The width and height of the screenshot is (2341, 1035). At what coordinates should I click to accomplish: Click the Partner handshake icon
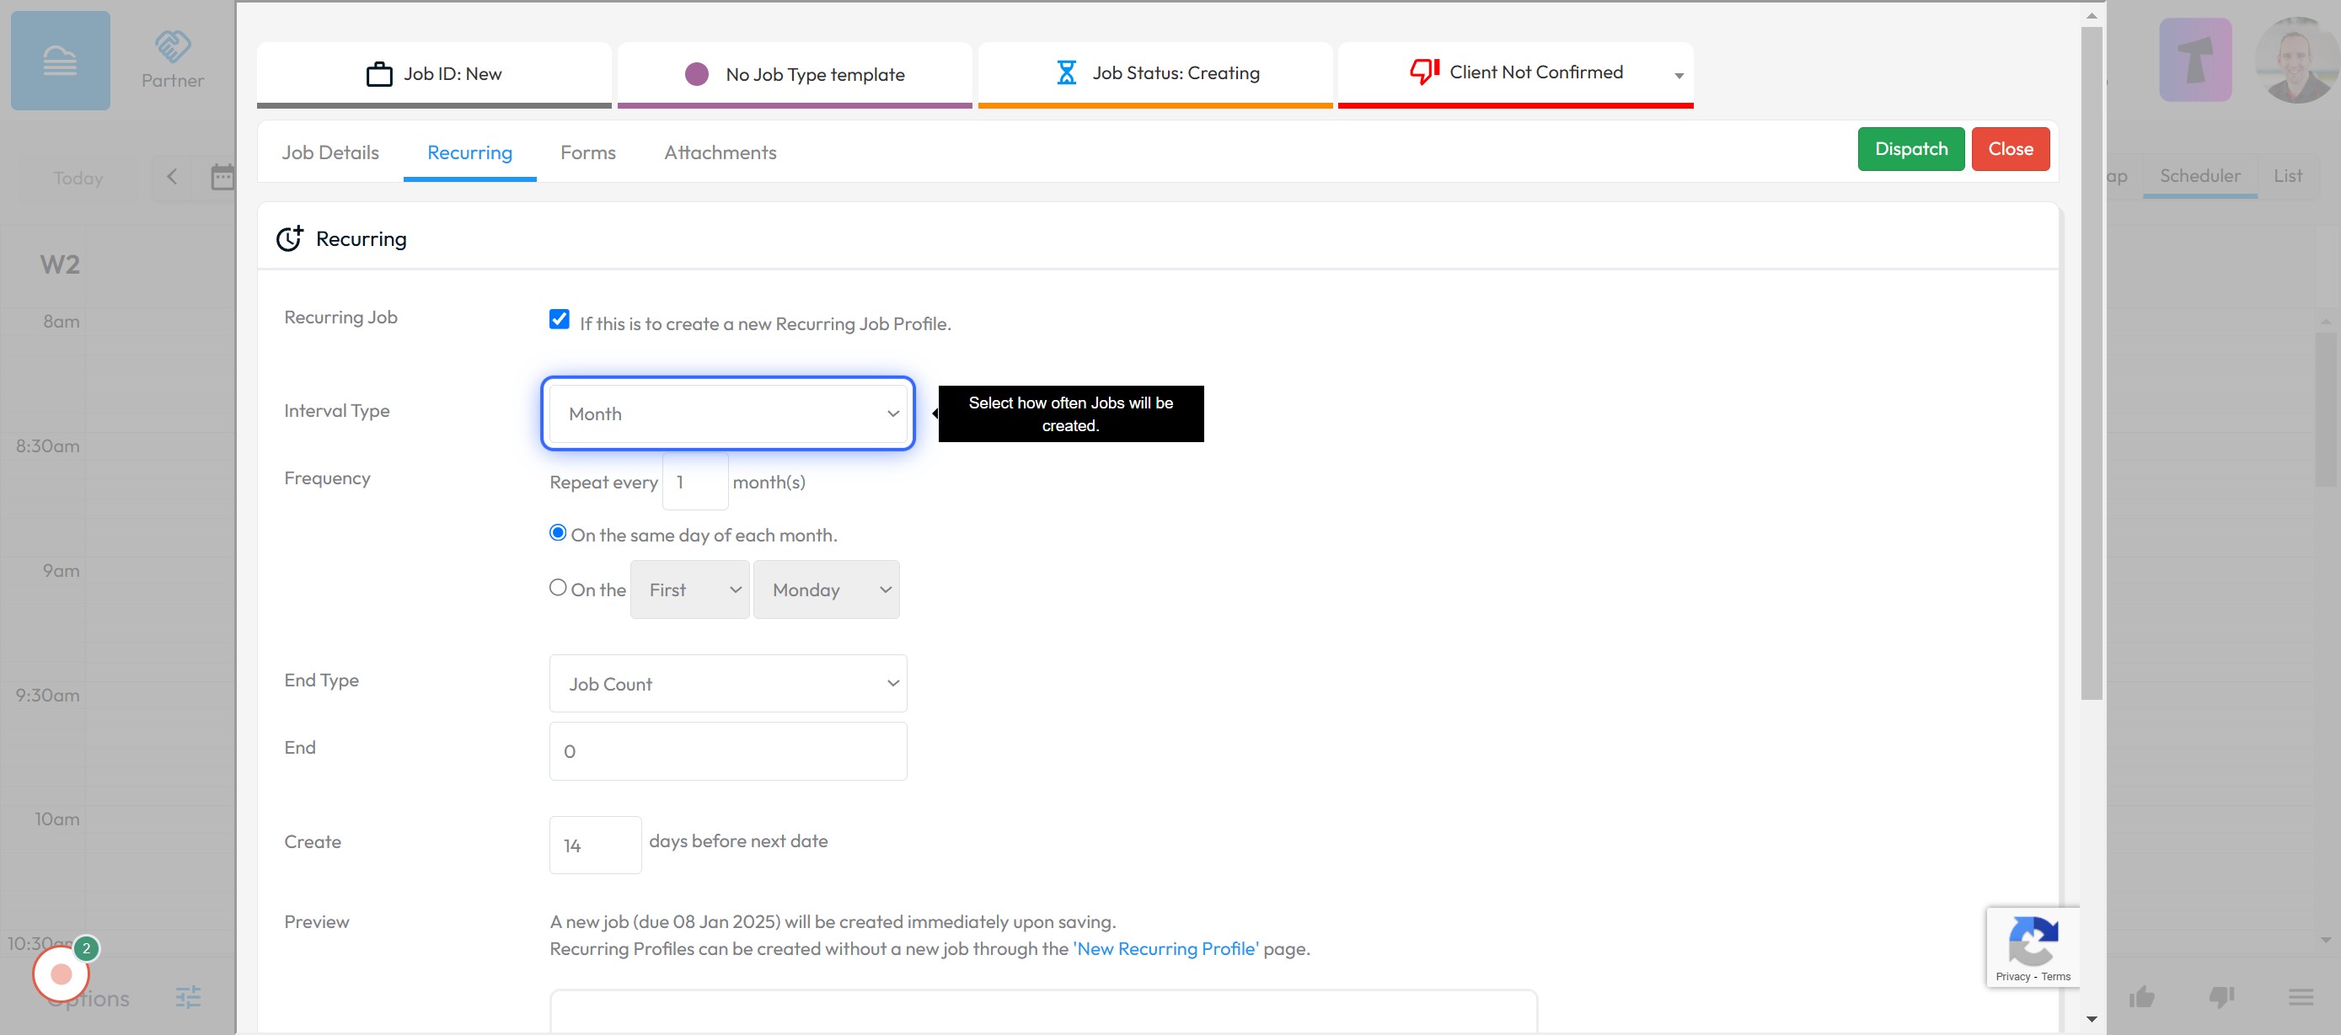pos(173,45)
